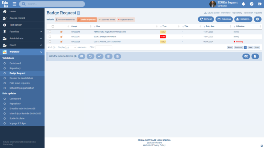Open the notifications bell

[243, 4]
